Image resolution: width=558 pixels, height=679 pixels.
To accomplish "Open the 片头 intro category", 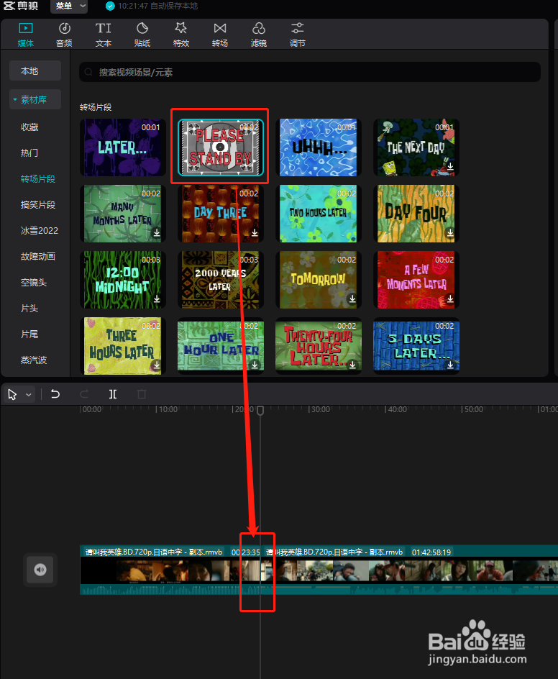I will click(x=29, y=309).
